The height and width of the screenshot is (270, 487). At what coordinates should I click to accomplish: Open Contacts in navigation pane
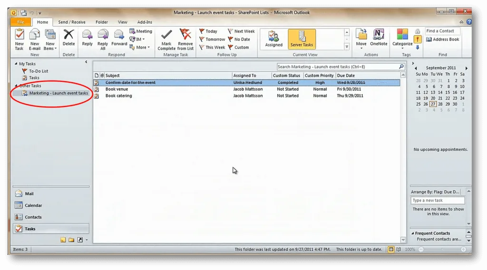pyautogui.click(x=51, y=217)
